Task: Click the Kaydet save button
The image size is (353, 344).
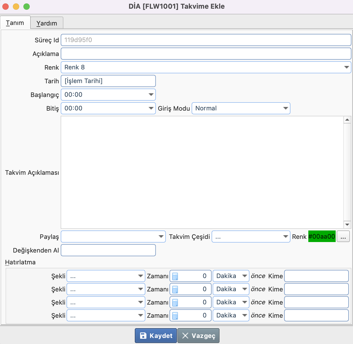Action: click(x=156, y=336)
